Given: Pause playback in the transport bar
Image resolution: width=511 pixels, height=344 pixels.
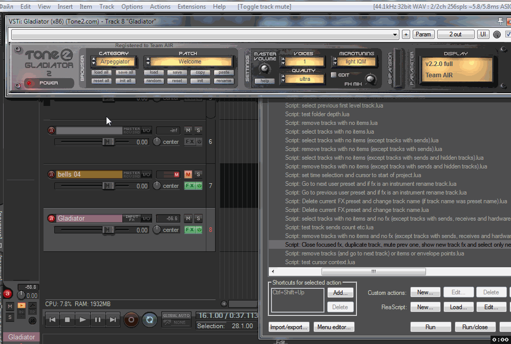Looking at the screenshot, I should point(97,319).
